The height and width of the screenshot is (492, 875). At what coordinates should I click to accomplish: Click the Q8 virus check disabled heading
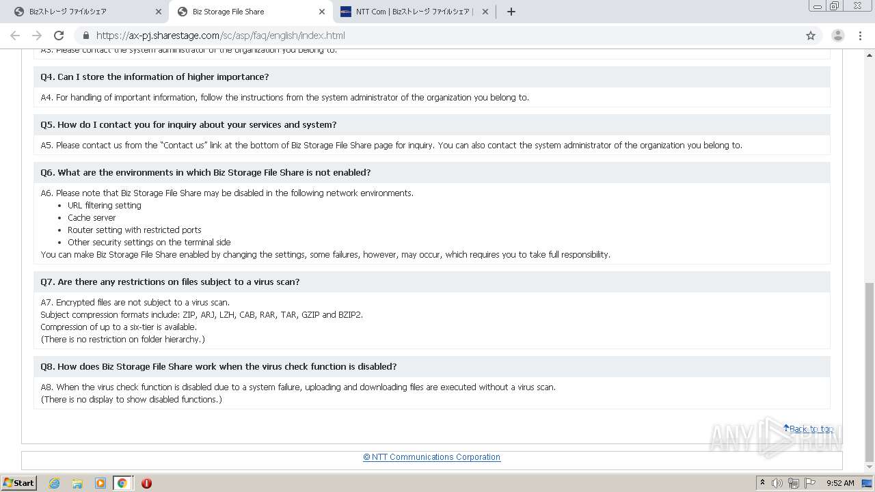[x=218, y=366]
